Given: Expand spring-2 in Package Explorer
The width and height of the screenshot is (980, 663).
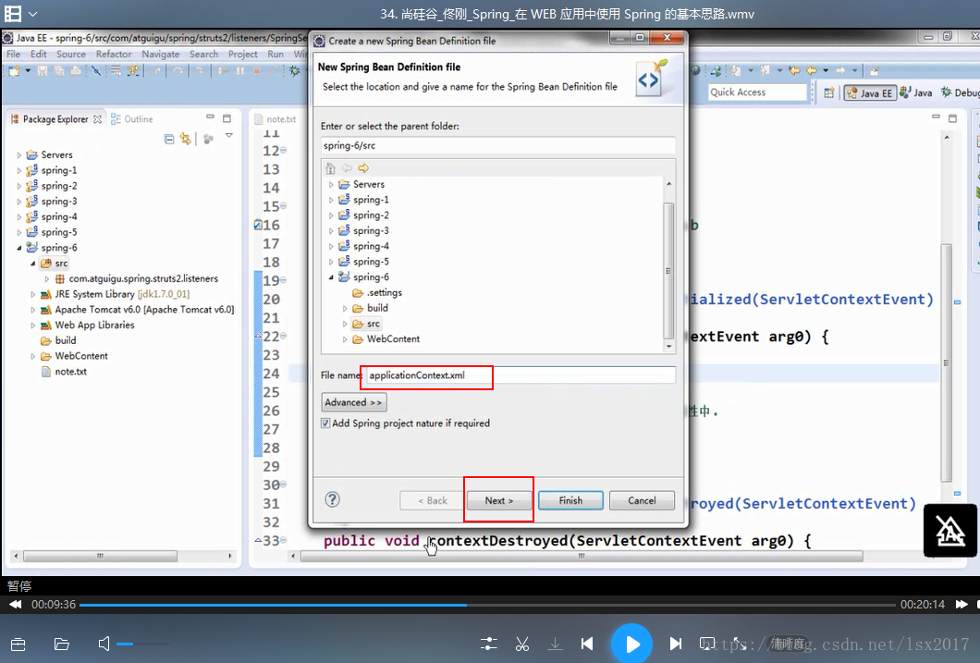Looking at the screenshot, I should coord(18,186).
